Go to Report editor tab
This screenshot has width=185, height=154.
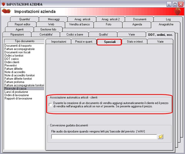tap(22, 24)
